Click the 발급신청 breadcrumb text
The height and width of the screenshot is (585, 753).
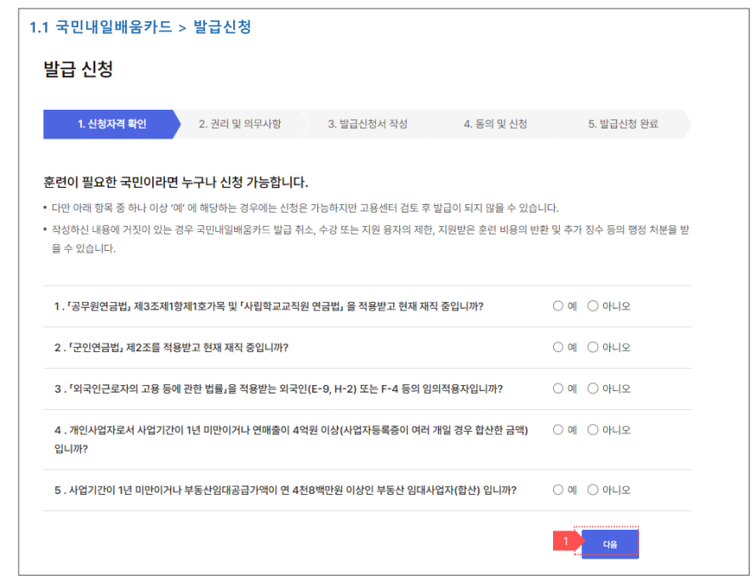(222, 27)
